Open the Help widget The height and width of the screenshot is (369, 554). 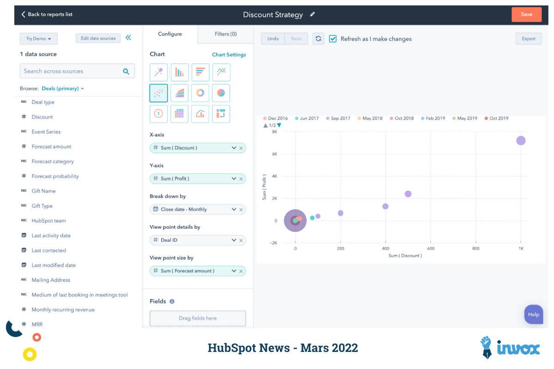[x=534, y=315]
